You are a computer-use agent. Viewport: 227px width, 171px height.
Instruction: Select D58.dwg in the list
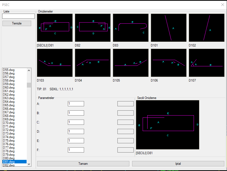tap(14, 80)
